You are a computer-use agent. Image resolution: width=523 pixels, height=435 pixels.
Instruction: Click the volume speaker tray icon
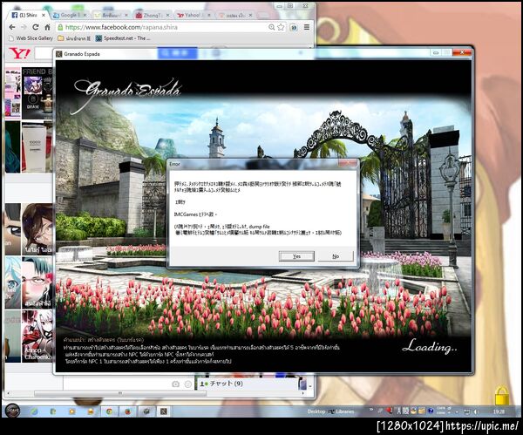click(x=476, y=412)
